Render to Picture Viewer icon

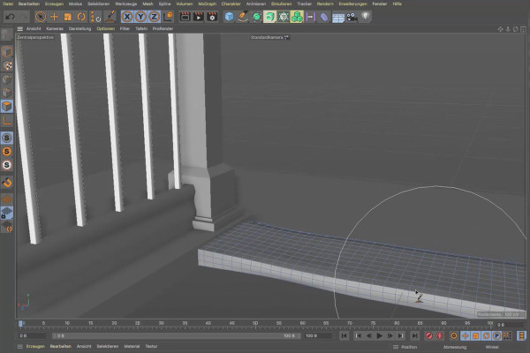pos(199,17)
